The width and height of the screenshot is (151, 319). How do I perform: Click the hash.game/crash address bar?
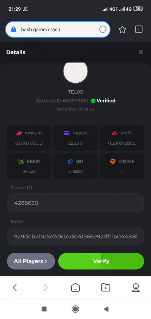(x=58, y=30)
